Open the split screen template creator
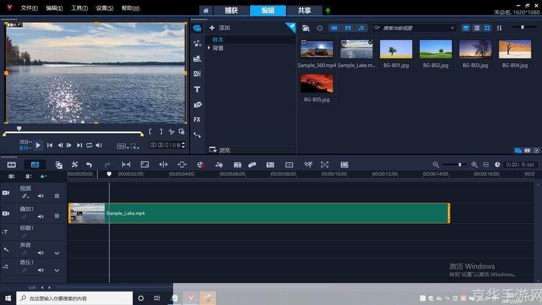This screenshot has height=305, width=542. pos(290,165)
